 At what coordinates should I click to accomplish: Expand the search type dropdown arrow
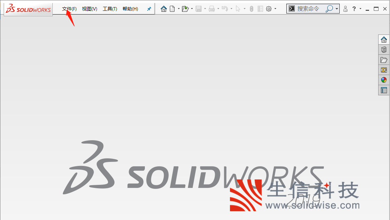337,9
